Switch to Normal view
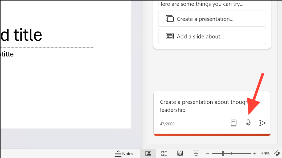Viewport: 282px width, 158px height. (148, 153)
